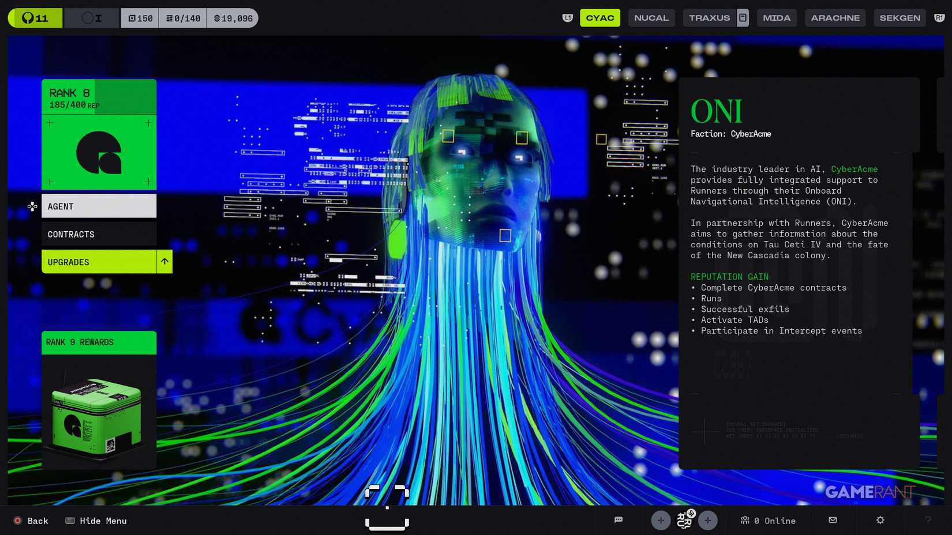
Task: Open the mail inbox icon
Action: (x=833, y=520)
